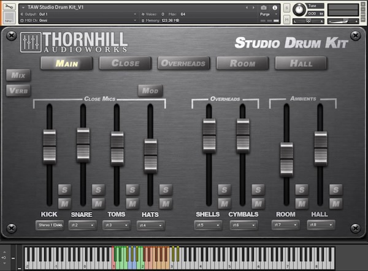The height and width of the screenshot is (271, 368).
Task: Go to previous instrument preset arrow
Action: tap(247, 8)
